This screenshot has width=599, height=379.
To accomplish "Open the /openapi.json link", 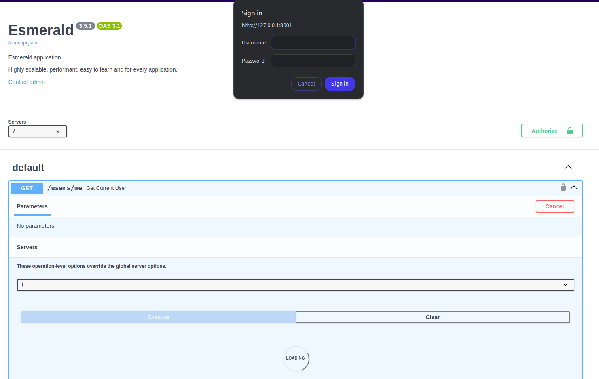I will [x=23, y=43].
